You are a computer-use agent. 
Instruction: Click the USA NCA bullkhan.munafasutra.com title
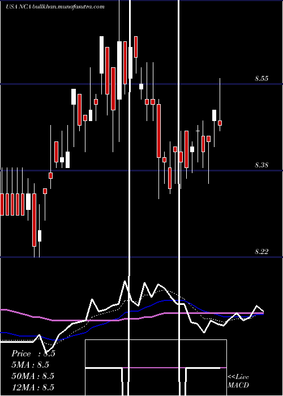tap(55, 7)
